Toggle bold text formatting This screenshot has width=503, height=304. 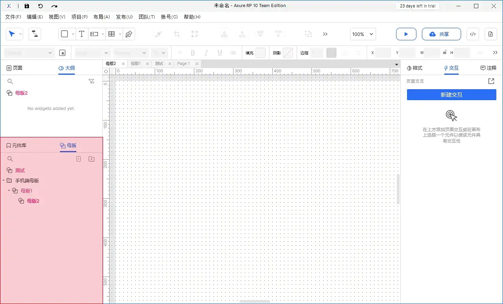coord(193,52)
